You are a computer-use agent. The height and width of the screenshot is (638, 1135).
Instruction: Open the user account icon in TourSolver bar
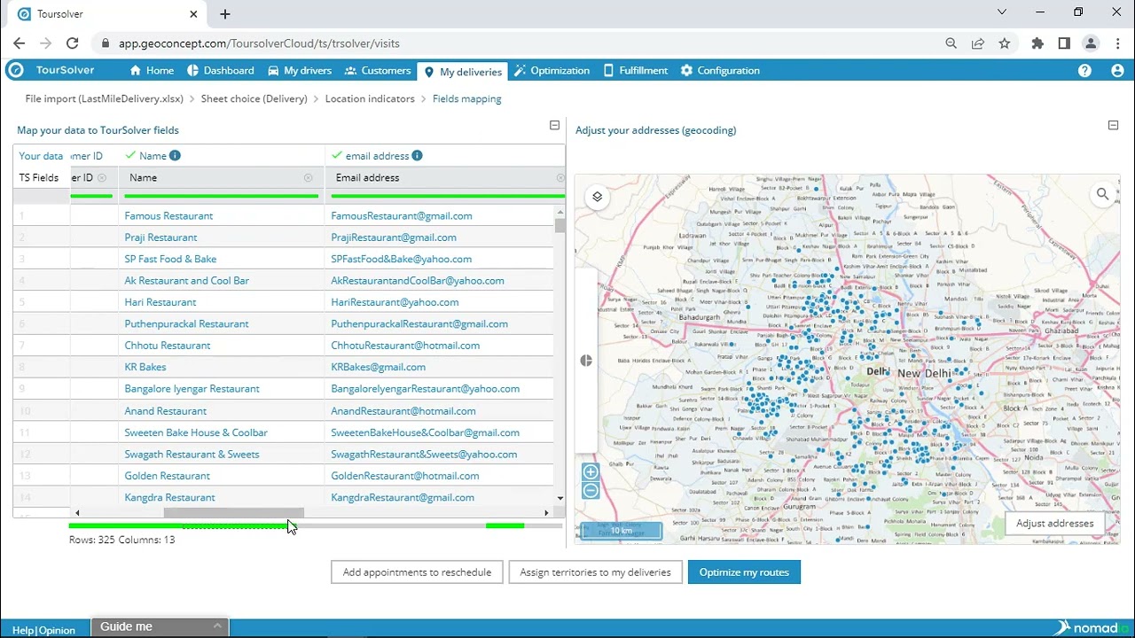pos(1117,71)
